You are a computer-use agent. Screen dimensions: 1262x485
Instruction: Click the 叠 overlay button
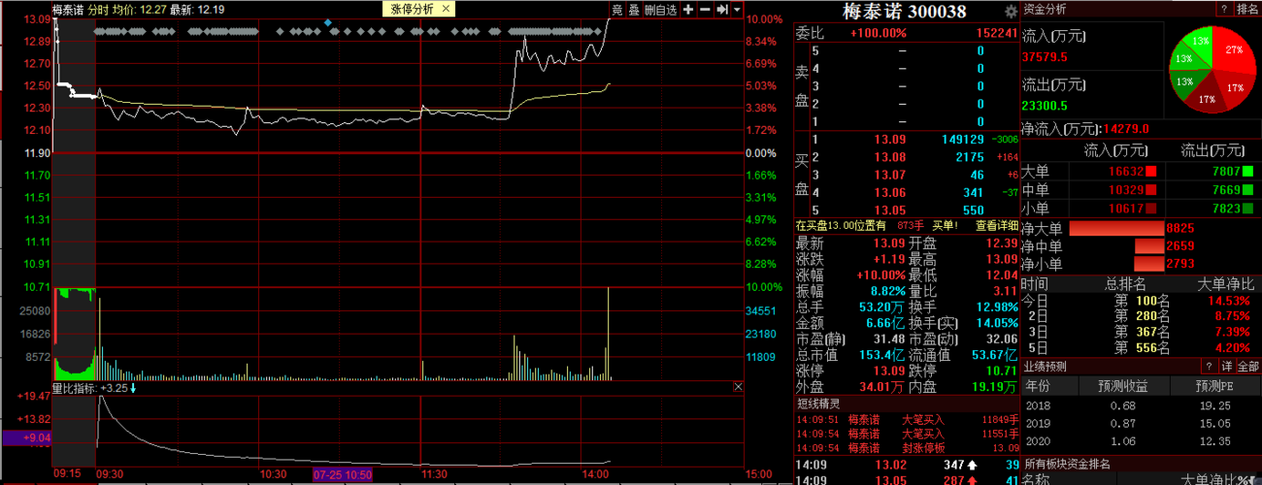pyautogui.click(x=633, y=9)
